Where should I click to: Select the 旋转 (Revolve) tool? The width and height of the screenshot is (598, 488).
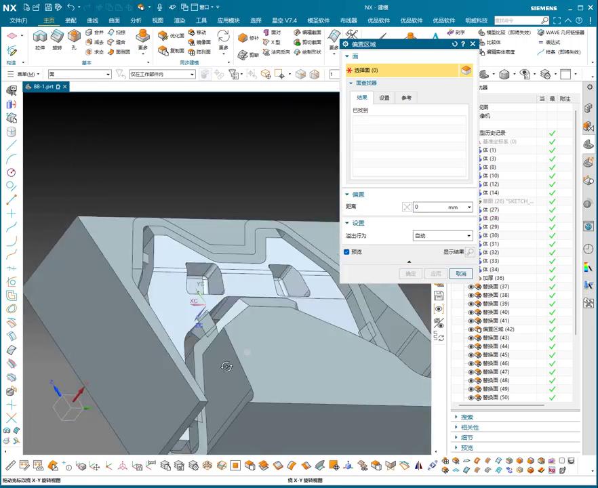[58, 36]
